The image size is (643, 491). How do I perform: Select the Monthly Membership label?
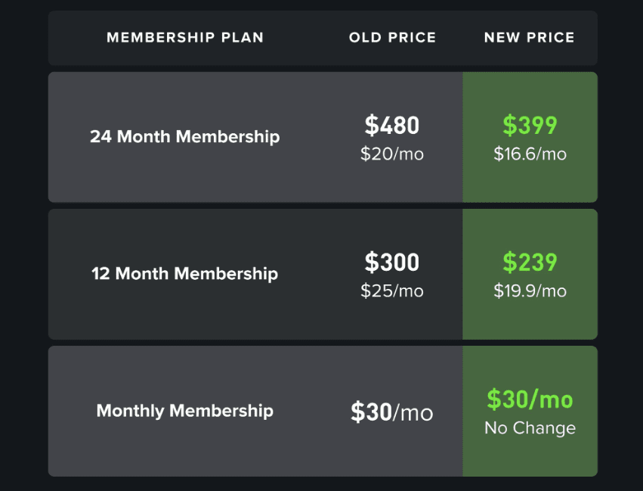185,411
